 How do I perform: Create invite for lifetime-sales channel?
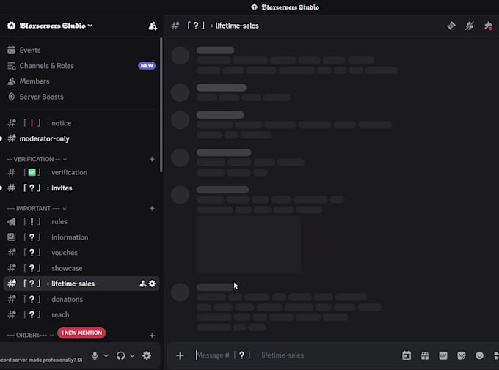point(142,284)
